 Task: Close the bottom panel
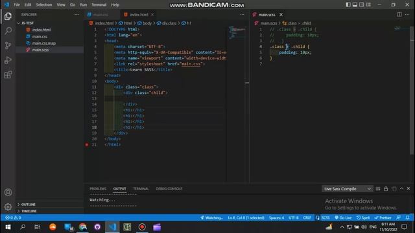click(x=409, y=188)
